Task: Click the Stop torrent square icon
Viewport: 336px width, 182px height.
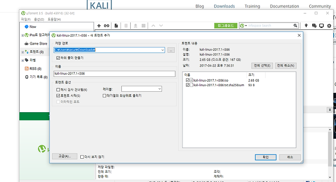Action: coord(144,26)
